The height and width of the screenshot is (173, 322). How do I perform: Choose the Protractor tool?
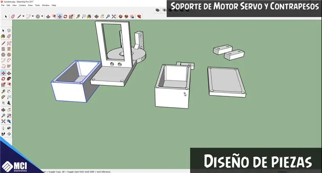tap(3, 97)
